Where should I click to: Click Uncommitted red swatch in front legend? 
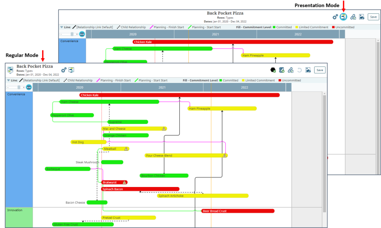point(280,80)
